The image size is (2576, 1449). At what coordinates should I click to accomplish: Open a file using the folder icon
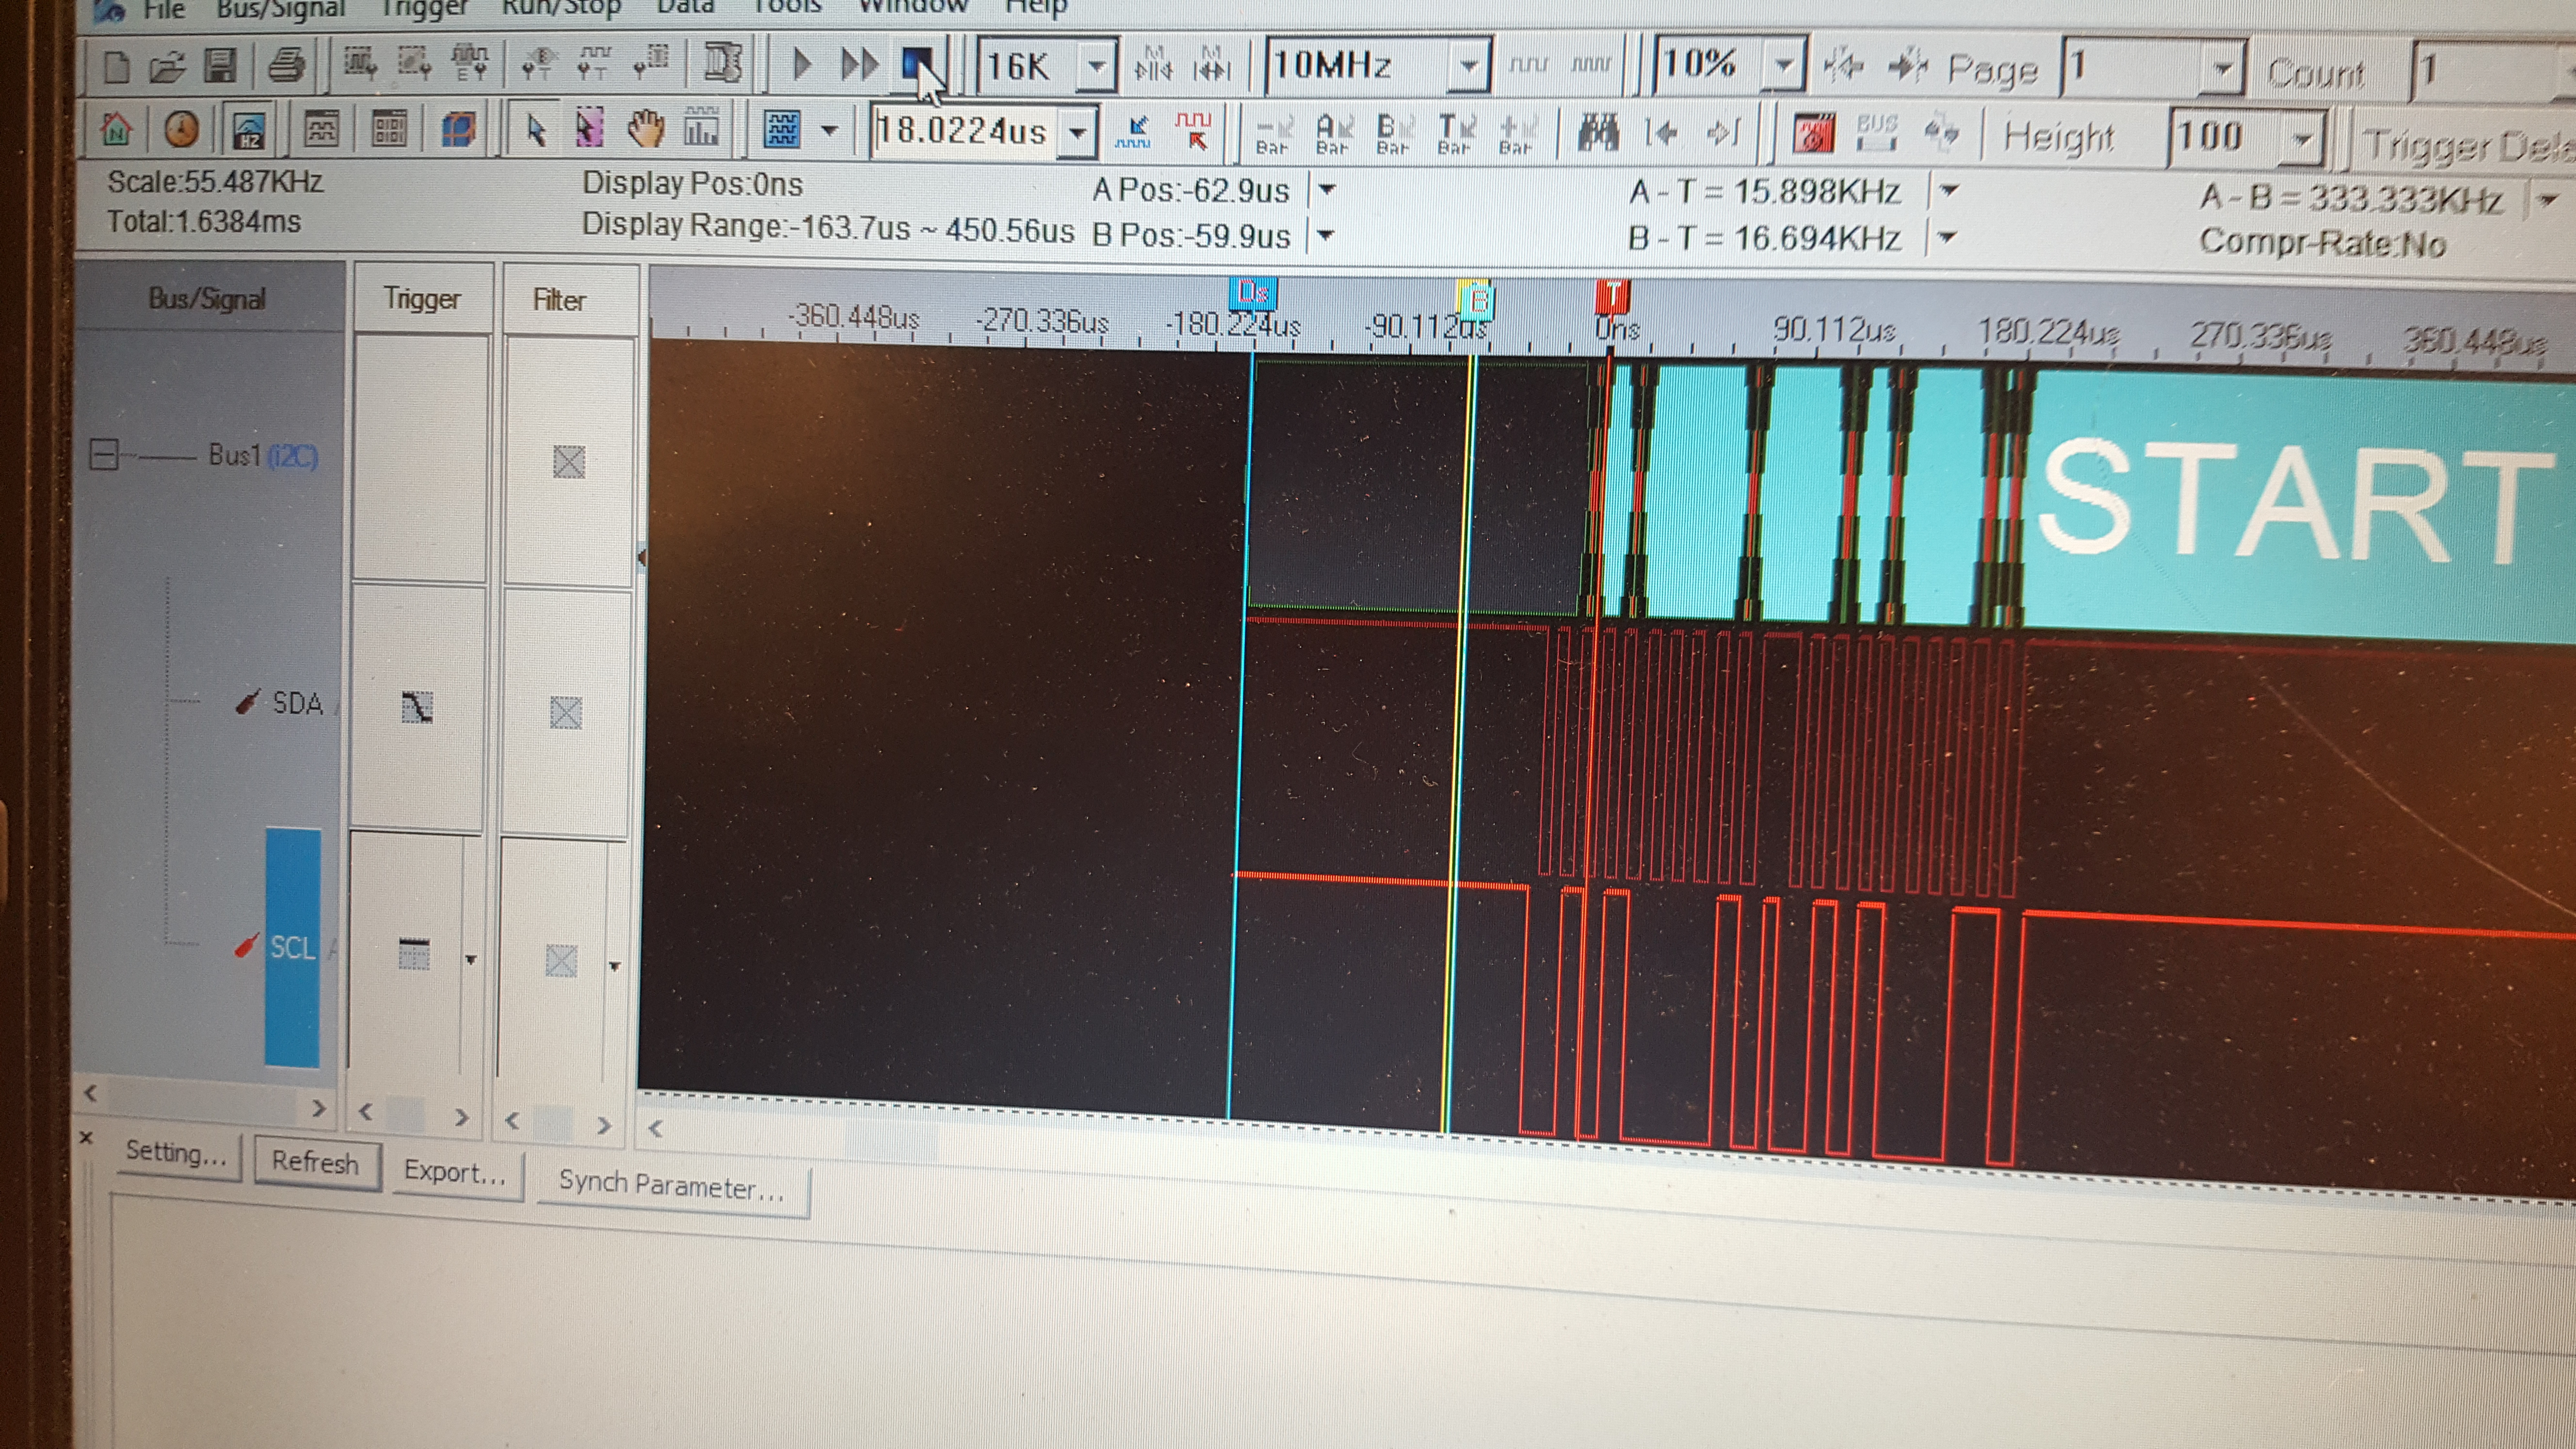tap(167, 67)
